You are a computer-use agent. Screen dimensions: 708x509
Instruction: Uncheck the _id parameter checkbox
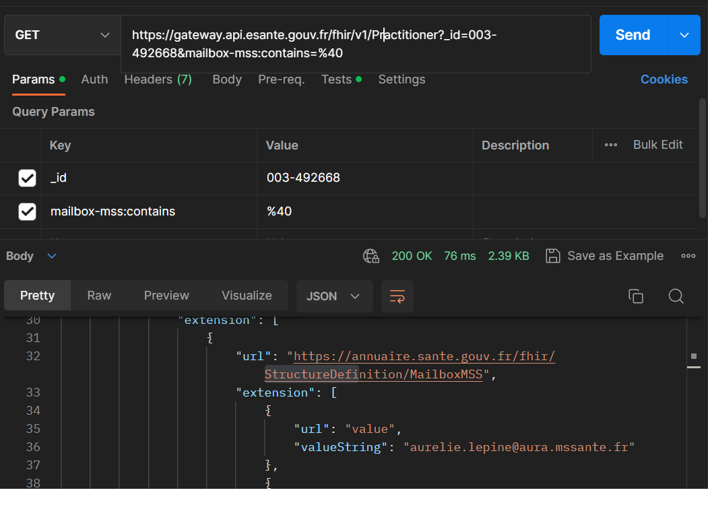(27, 178)
